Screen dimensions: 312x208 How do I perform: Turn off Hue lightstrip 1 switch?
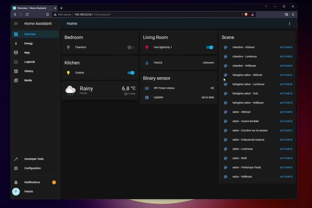click(210, 47)
